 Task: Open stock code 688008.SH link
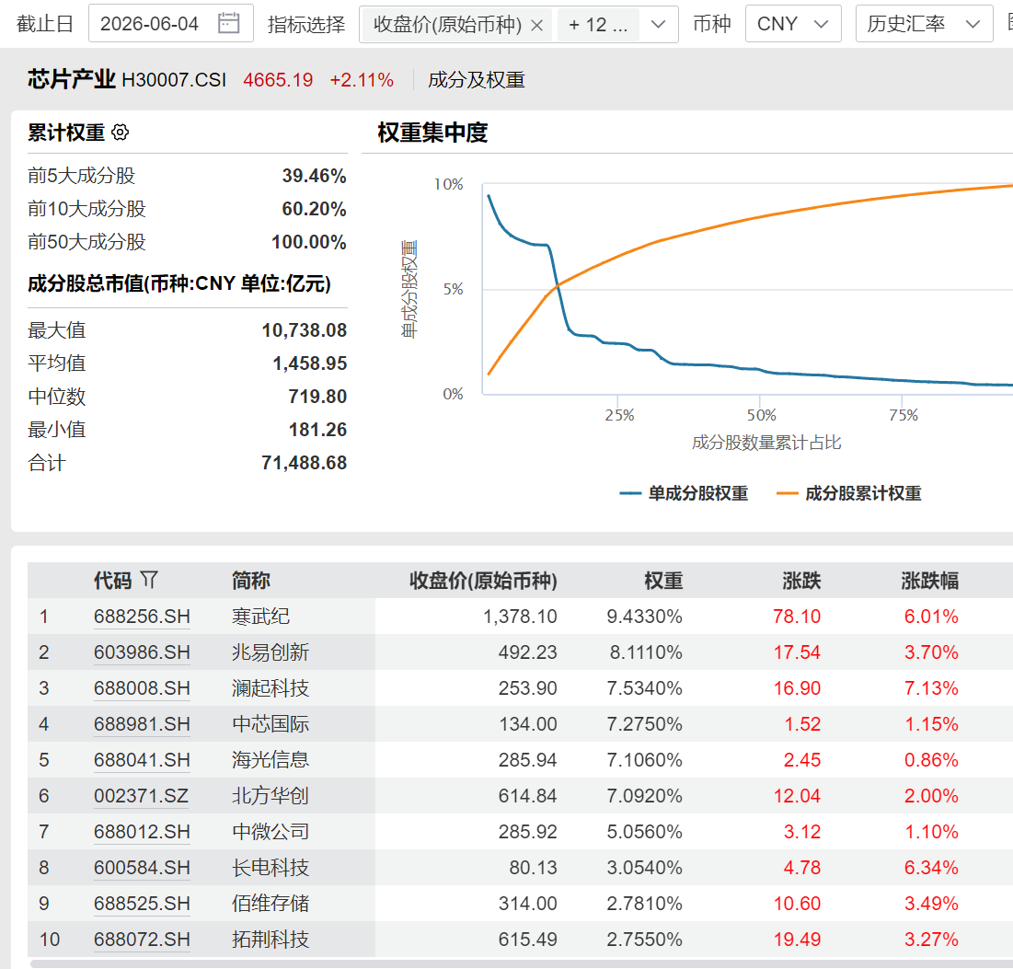(x=142, y=688)
